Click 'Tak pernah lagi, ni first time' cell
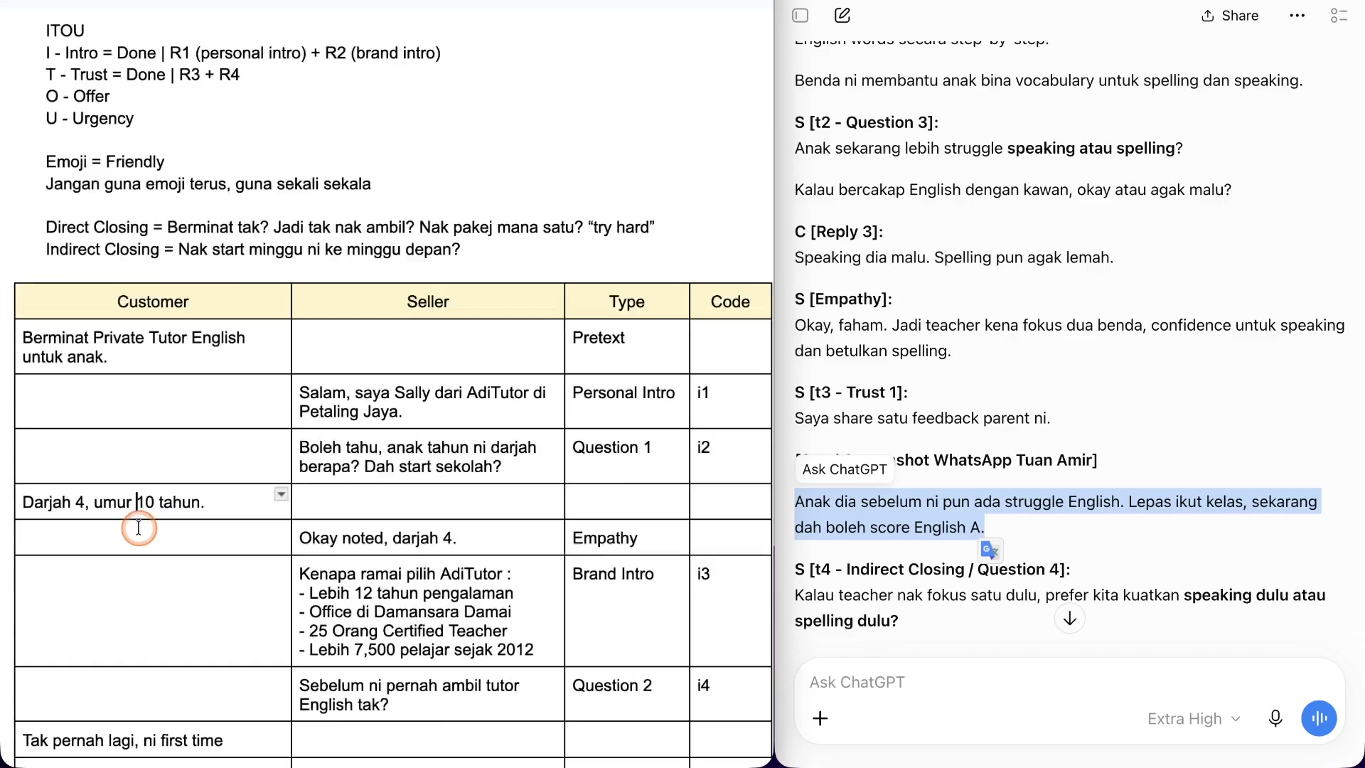 [x=153, y=741]
